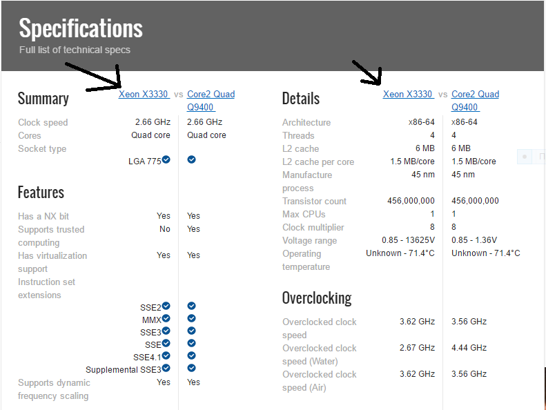Click the 'No' value for trusted computing
The image size is (546, 410).
pyautogui.click(x=165, y=229)
